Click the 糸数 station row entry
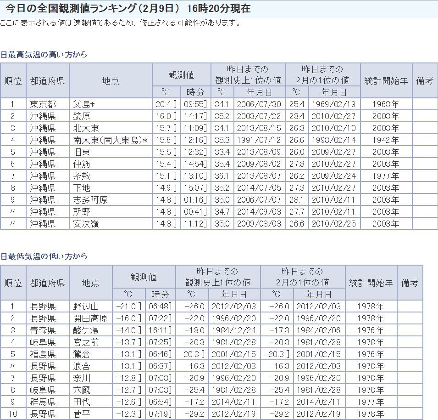 point(82,176)
